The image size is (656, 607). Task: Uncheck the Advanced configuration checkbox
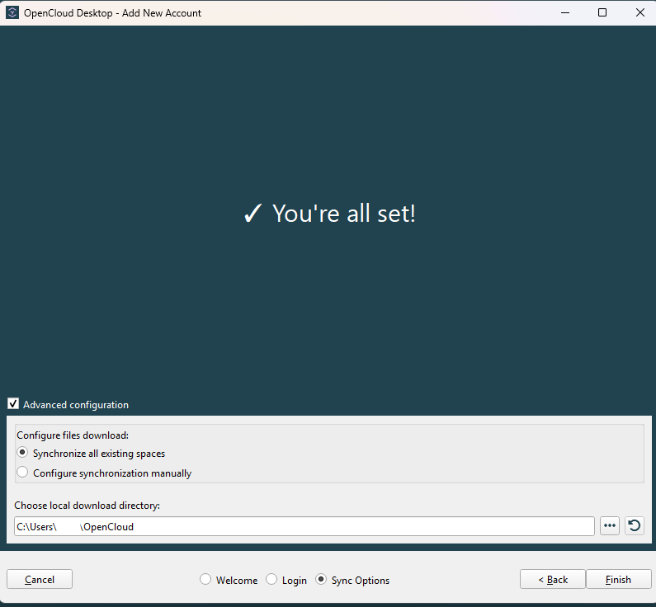coord(13,404)
